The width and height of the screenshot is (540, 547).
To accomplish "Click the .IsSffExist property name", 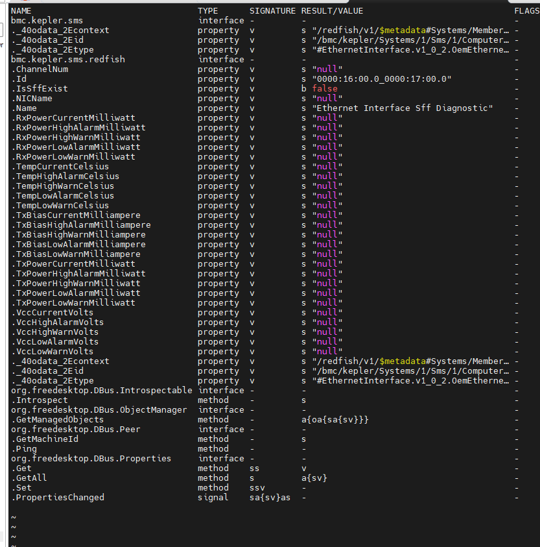I will click(40, 89).
